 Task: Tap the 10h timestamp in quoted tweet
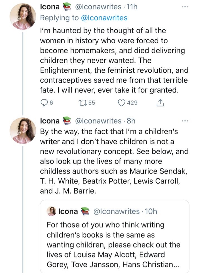[151, 212]
